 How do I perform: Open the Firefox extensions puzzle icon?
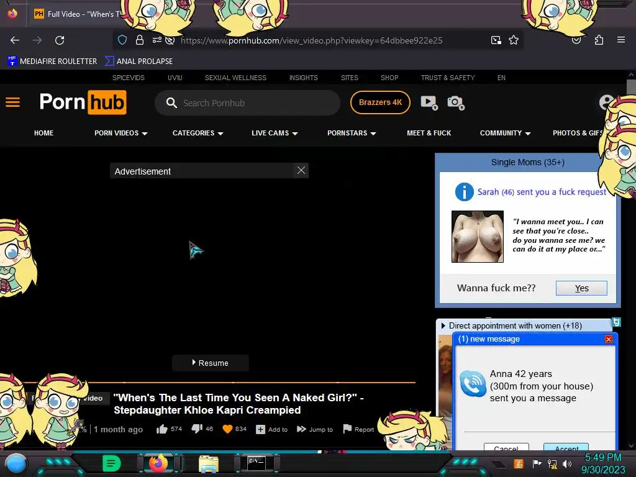click(x=599, y=40)
